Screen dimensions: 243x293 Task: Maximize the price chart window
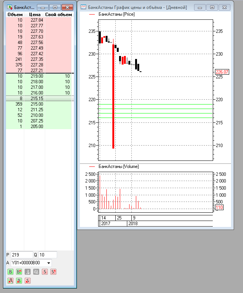coord(212,7)
